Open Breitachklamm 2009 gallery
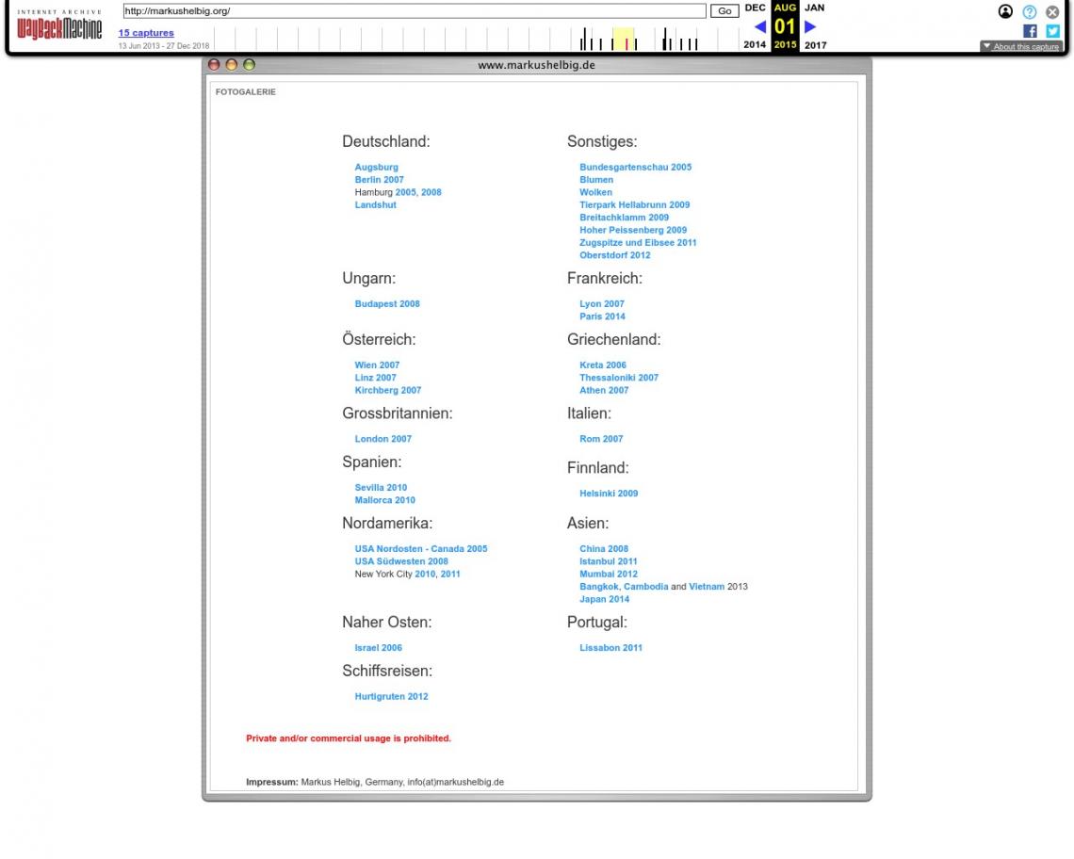The height and width of the screenshot is (859, 1074). click(x=624, y=218)
